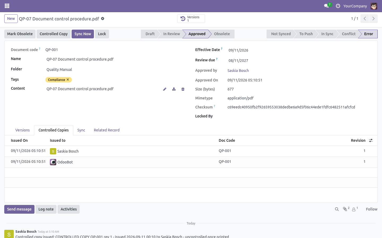Set status to Obsolete
382x238 pixels.
(222, 34)
